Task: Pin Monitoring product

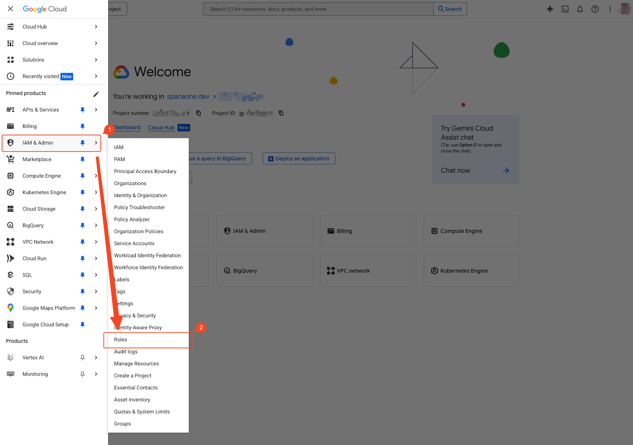Action: pos(83,374)
